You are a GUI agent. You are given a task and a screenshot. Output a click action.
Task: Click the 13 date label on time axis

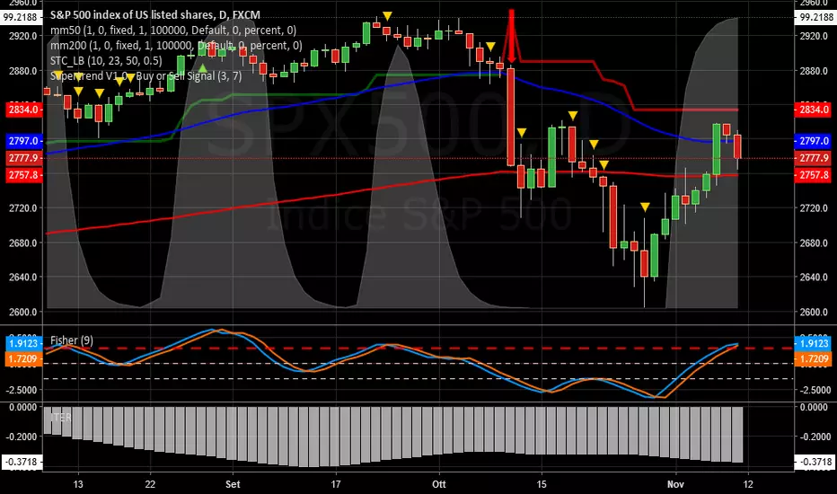point(78,484)
